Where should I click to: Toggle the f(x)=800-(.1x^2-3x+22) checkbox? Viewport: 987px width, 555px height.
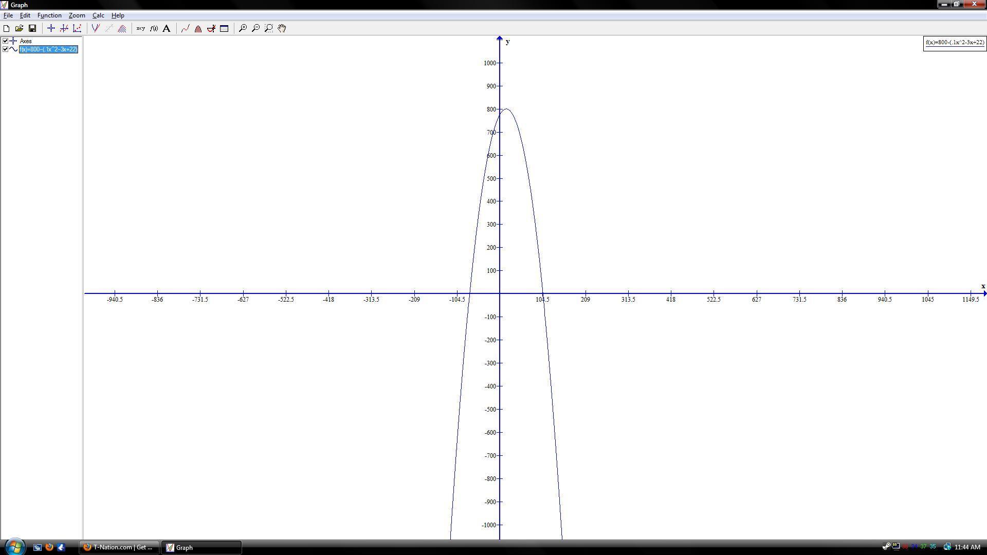(5, 49)
